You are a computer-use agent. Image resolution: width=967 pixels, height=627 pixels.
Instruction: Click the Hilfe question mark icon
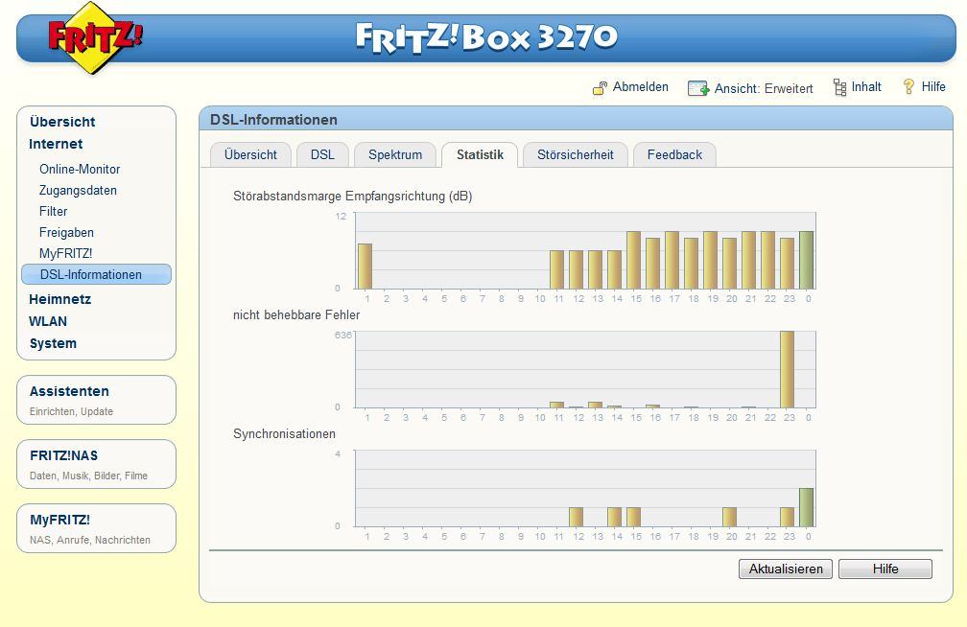click(908, 87)
